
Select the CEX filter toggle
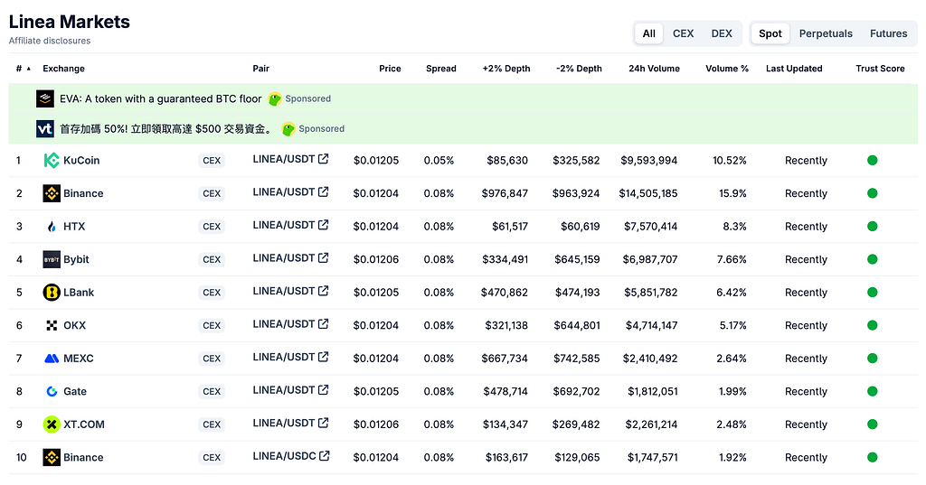tap(684, 33)
